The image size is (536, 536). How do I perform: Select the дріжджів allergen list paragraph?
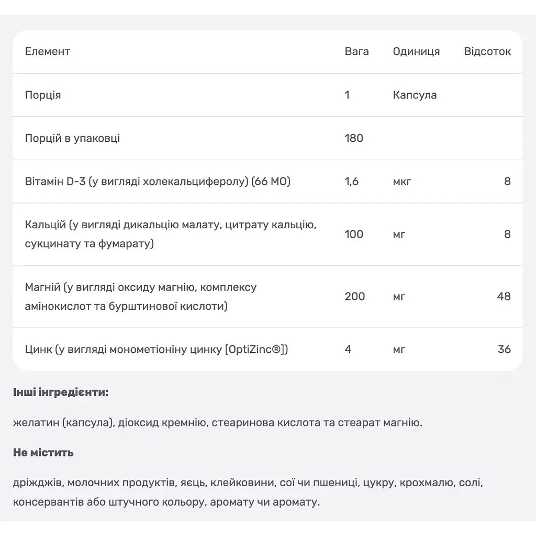click(x=248, y=493)
